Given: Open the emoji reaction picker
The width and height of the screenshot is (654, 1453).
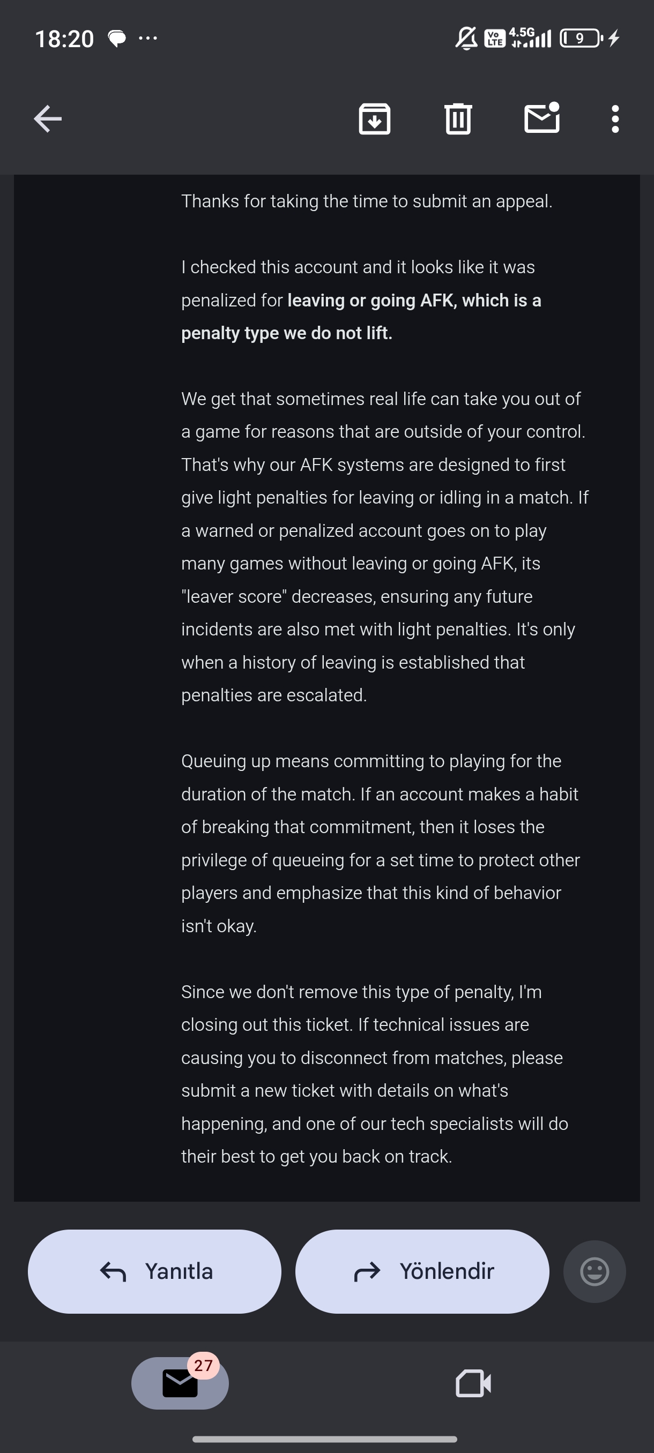Looking at the screenshot, I should (594, 1271).
